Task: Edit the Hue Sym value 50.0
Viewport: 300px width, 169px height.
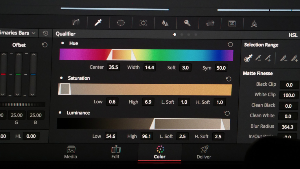Action: coord(221,68)
